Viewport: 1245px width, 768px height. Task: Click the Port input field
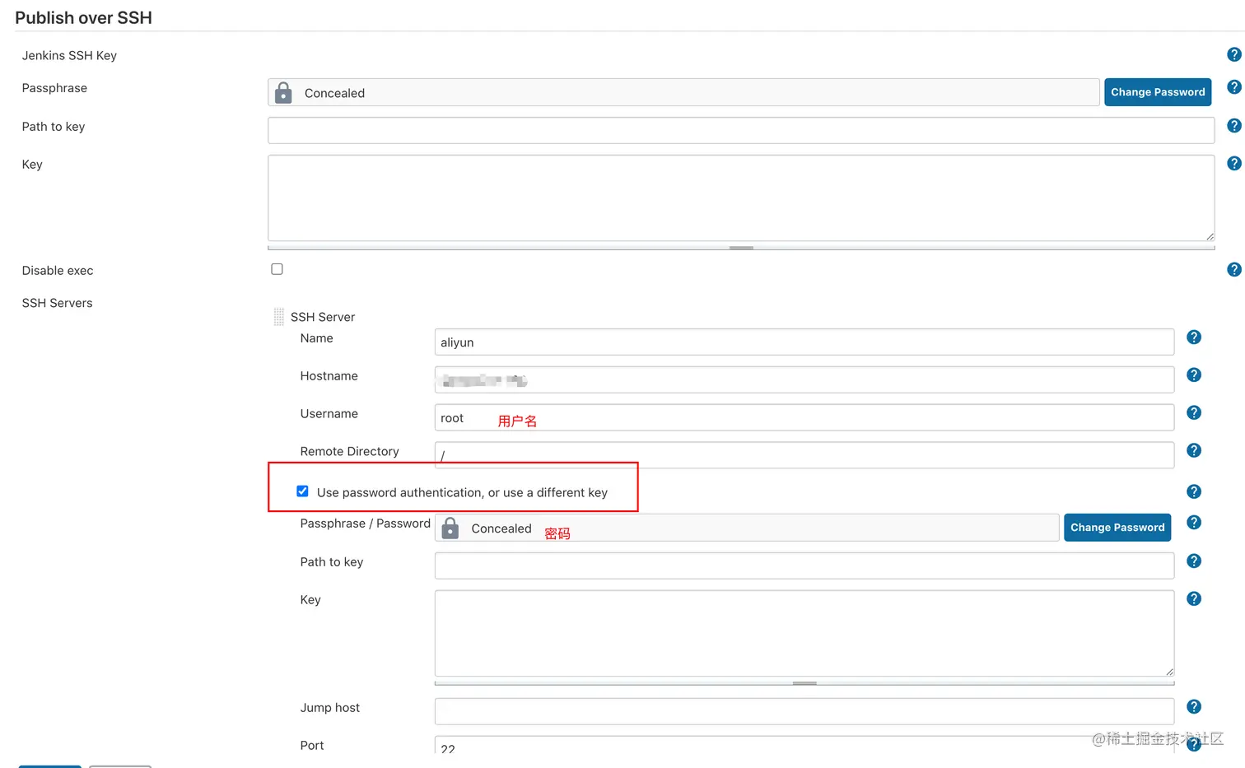tap(804, 745)
